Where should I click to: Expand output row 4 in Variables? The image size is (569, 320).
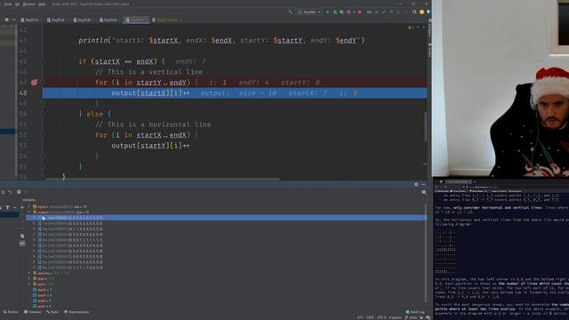pyautogui.click(x=34, y=240)
